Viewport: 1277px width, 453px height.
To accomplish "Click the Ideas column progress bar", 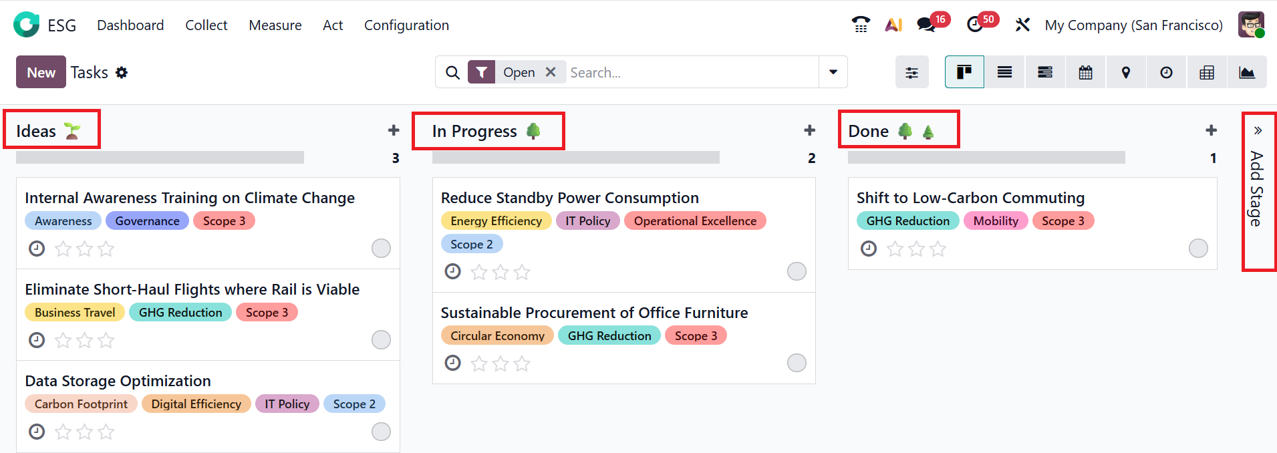I will 160,158.
